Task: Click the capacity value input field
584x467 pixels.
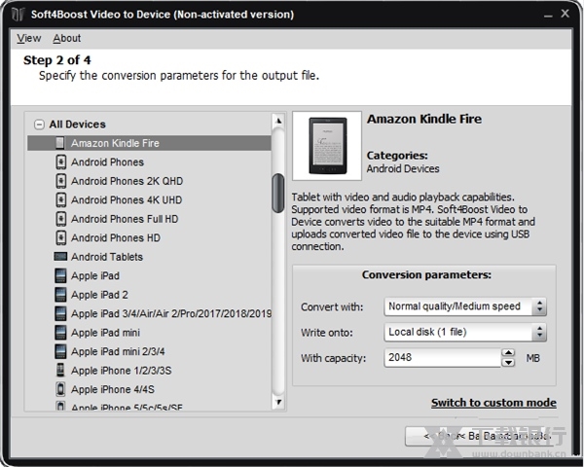Action: (441, 358)
